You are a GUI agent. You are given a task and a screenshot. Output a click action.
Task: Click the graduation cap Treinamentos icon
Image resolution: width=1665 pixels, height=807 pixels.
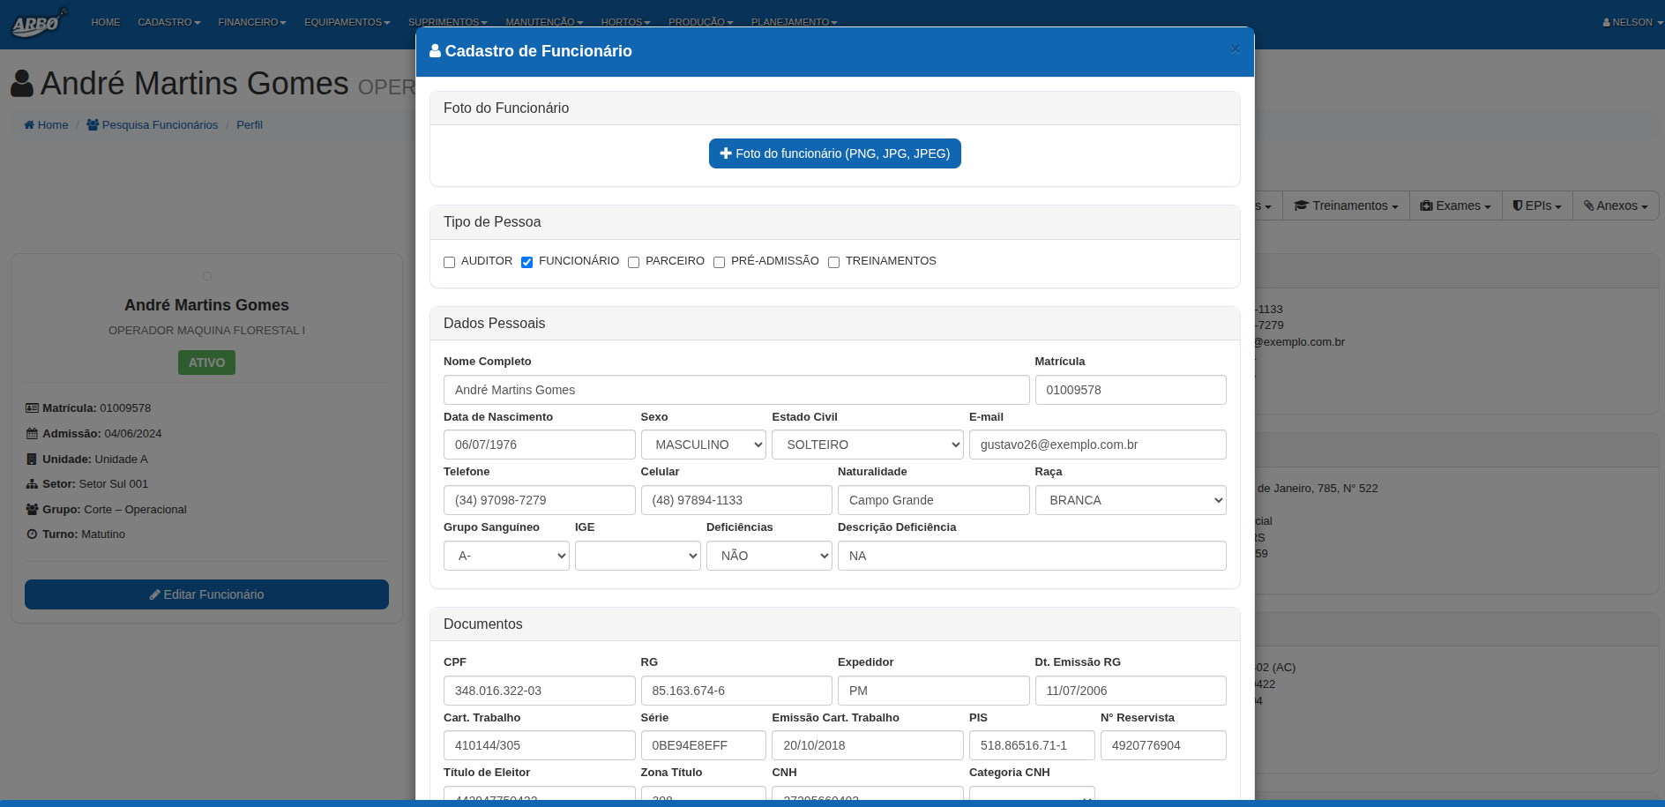point(1301,205)
